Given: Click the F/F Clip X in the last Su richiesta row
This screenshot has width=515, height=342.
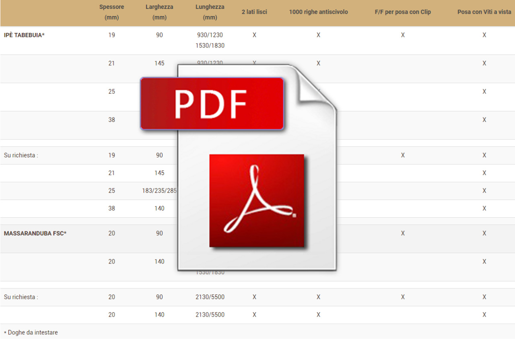Looking at the screenshot, I should point(403,297).
